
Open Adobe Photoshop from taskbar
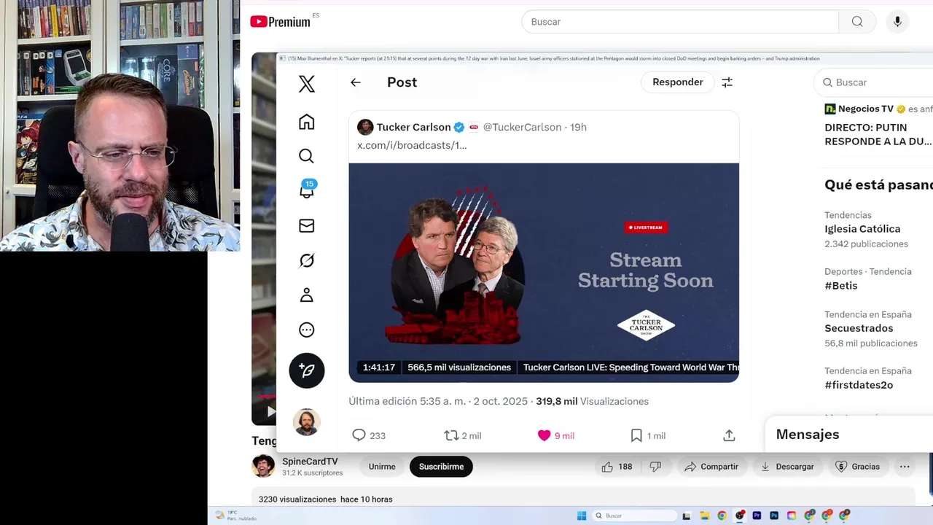(774, 516)
